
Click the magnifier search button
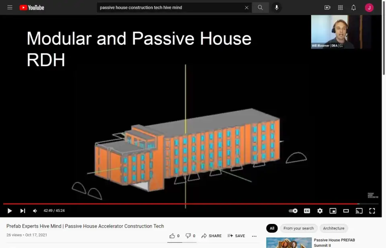point(260,8)
